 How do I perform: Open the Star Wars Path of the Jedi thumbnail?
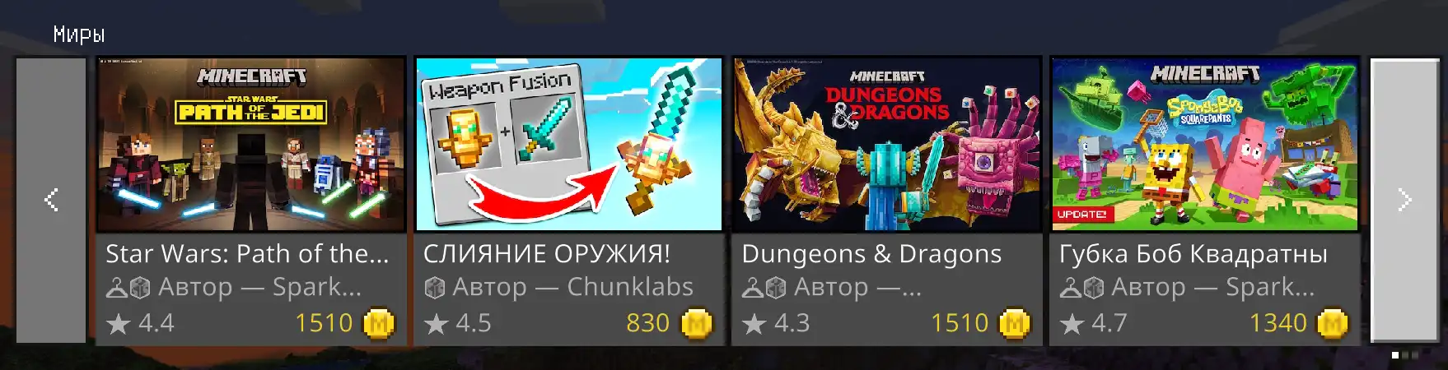click(251, 144)
